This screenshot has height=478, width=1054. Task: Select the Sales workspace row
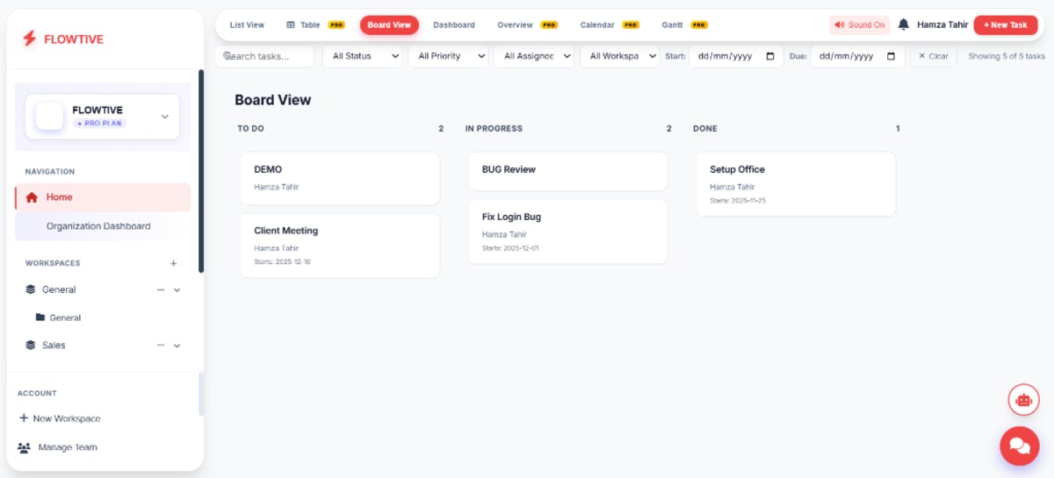(103, 346)
